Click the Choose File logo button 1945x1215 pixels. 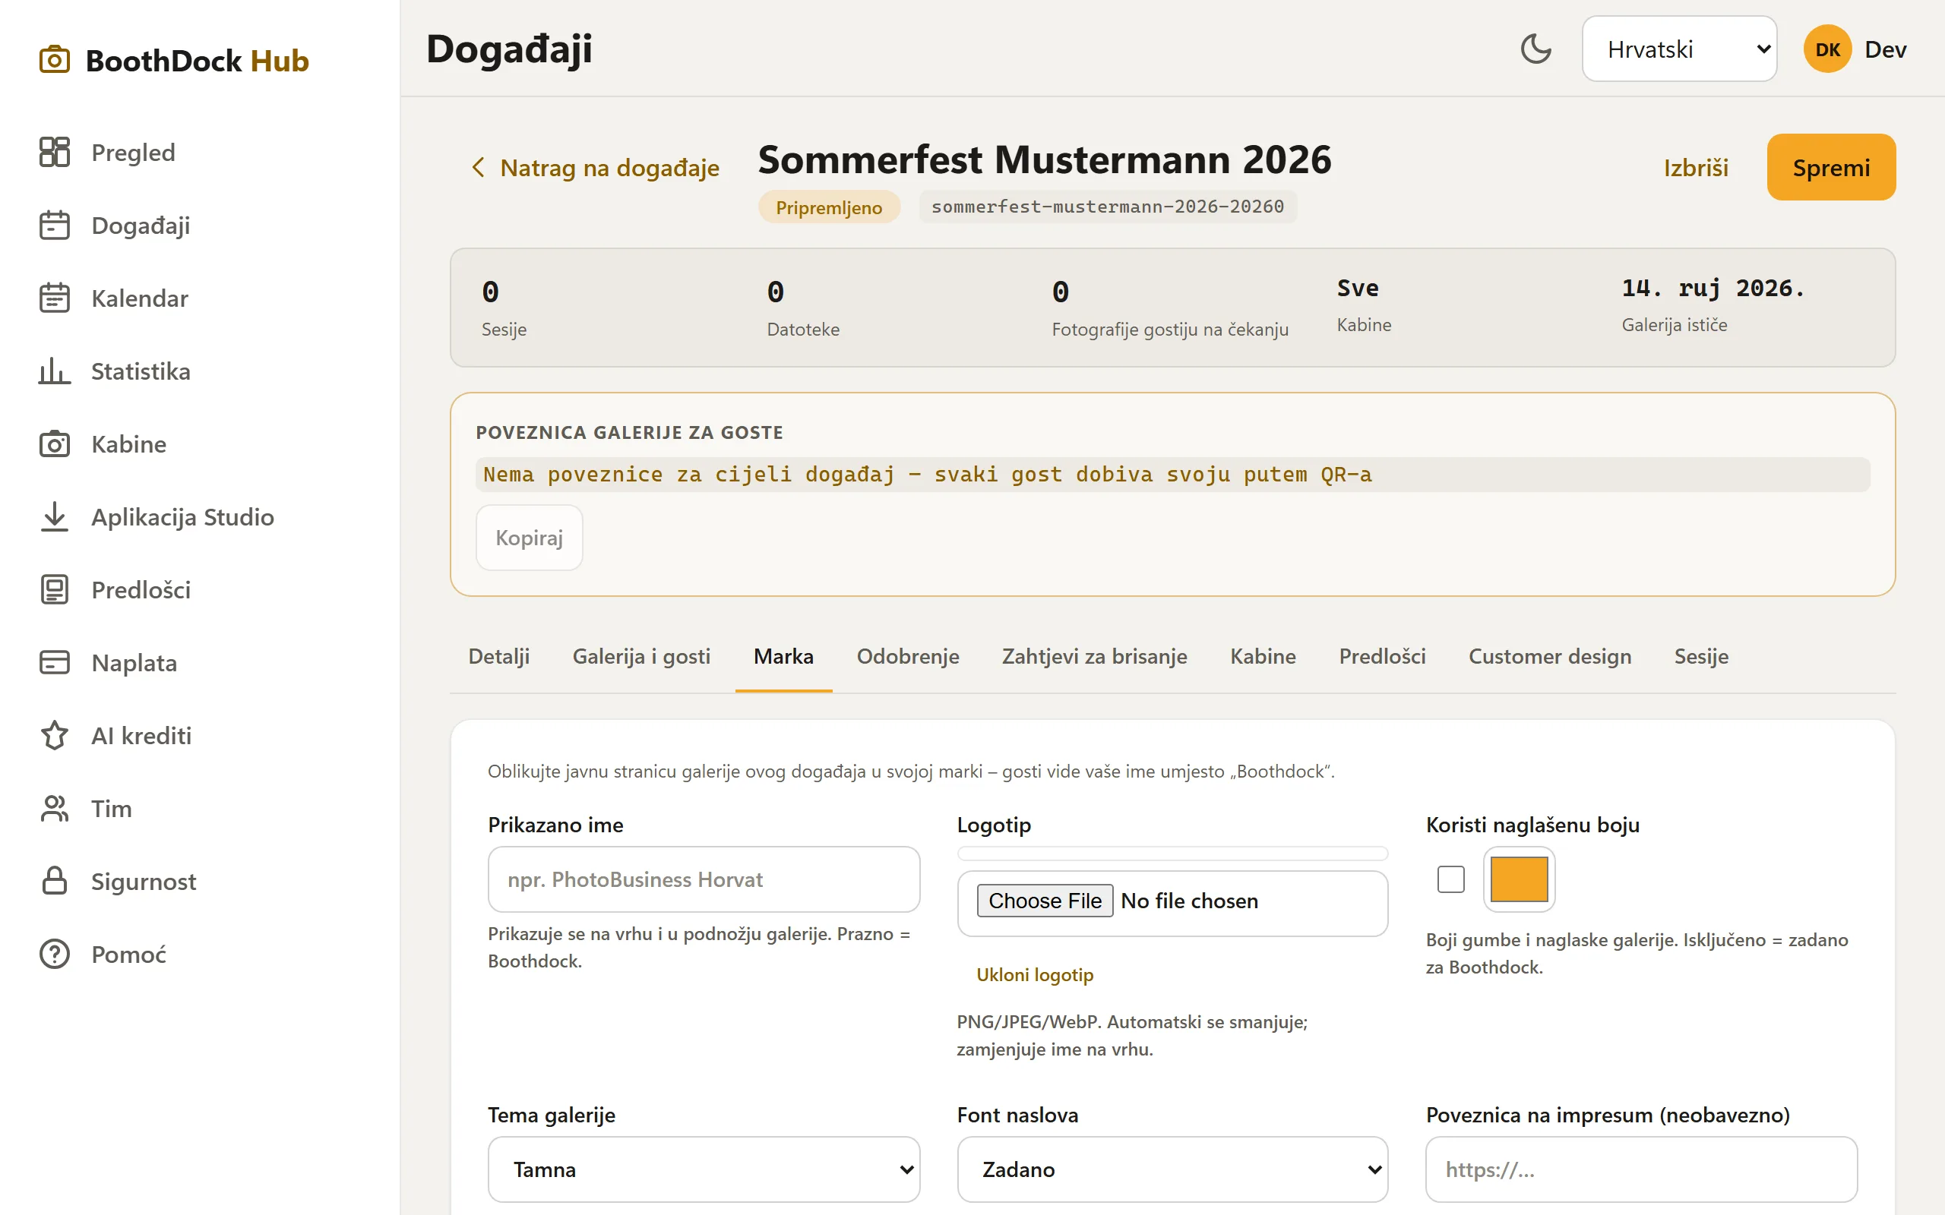[x=1045, y=901]
